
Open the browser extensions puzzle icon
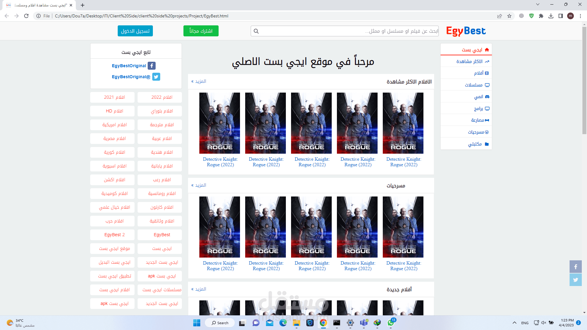pos(541,16)
